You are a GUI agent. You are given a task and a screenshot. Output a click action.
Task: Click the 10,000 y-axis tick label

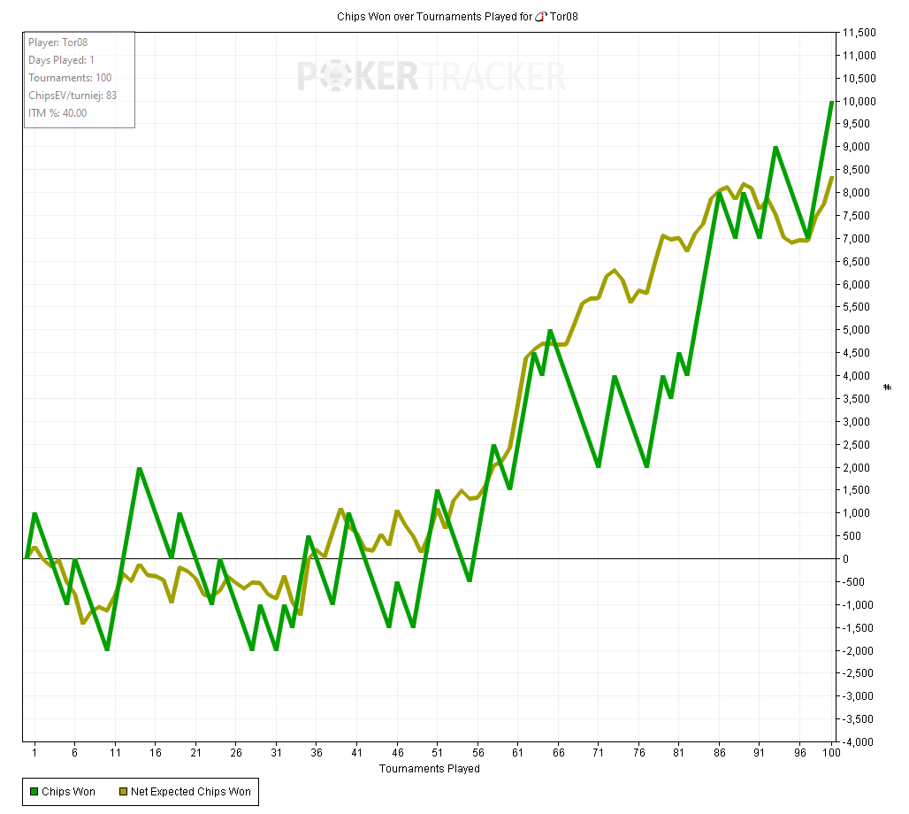(x=859, y=101)
